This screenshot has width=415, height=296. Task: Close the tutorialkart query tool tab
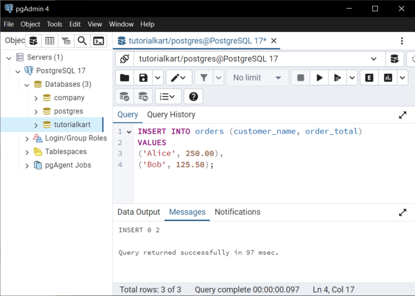tap(274, 41)
